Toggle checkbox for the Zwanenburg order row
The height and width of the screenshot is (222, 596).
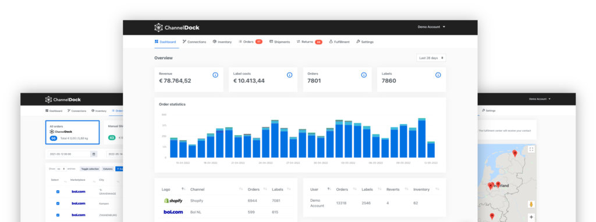pyautogui.click(x=58, y=215)
